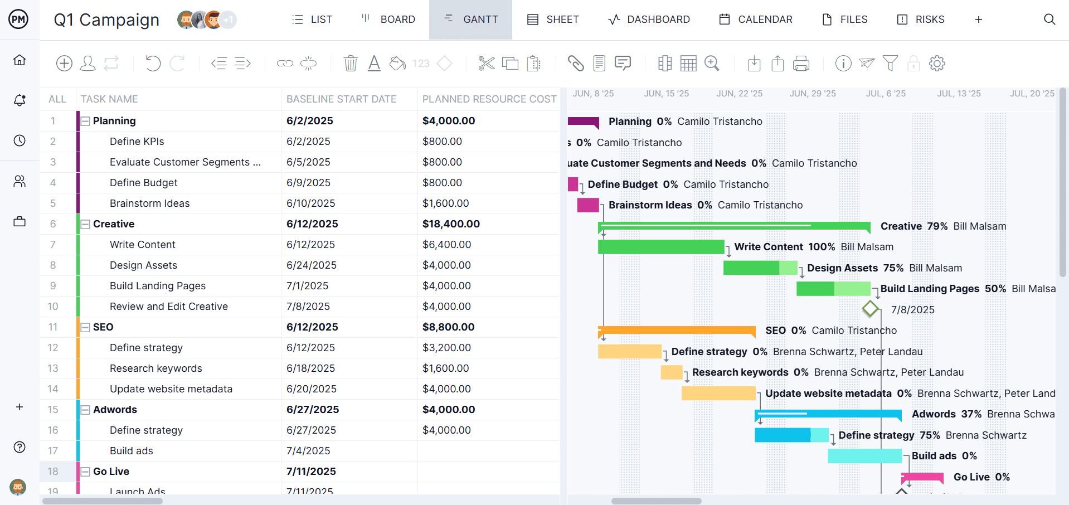Select the ALL column header
This screenshot has width=1069, height=505.
57,99
